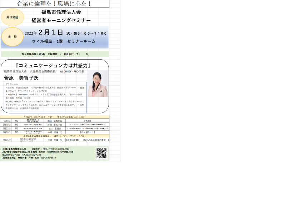The image size is (286, 202).
Task: Click the emergency contact number 090-7529-9919
Action: point(46,157)
